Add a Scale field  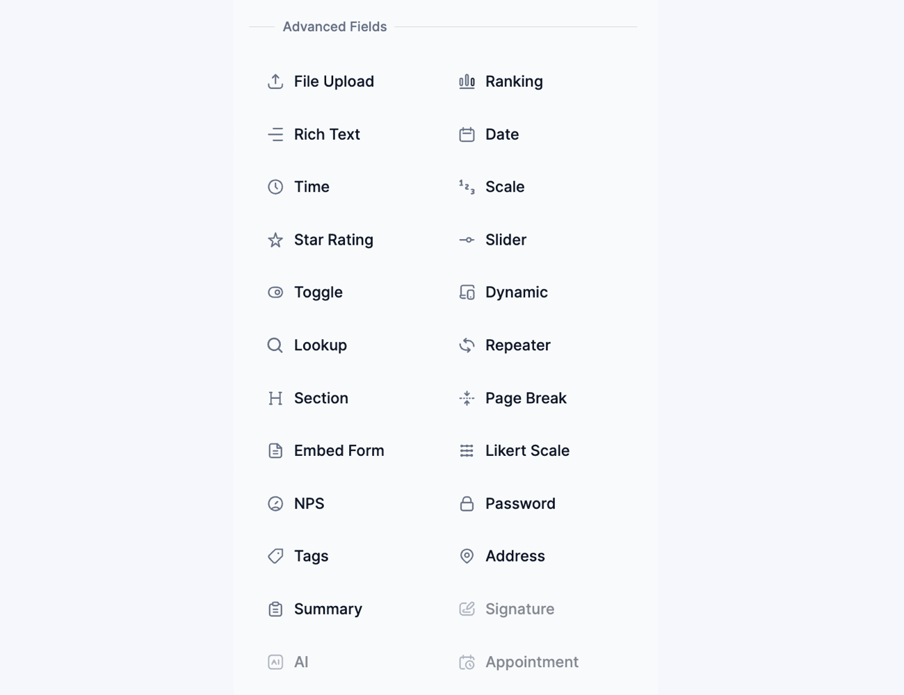(x=504, y=187)
